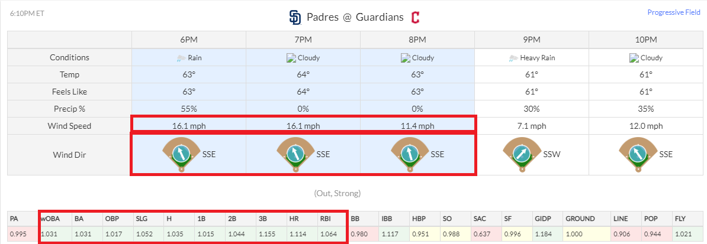The width and height of the screenshot is (707, 244).
Task: Click the 6PM wind direction field icon
Action: point(180,154)
